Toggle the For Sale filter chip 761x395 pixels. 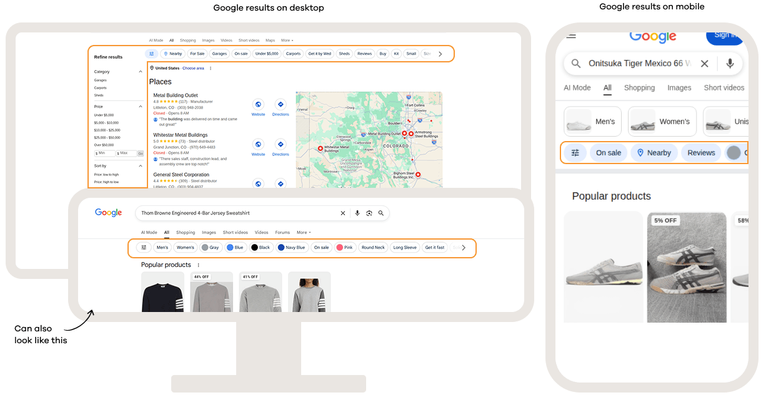pos(197,54)
